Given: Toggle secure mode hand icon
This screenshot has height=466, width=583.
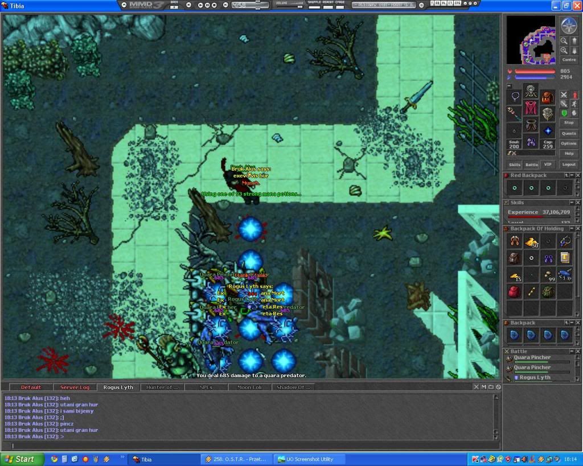Looking at the screenshot, I should [x=574, y=113].
